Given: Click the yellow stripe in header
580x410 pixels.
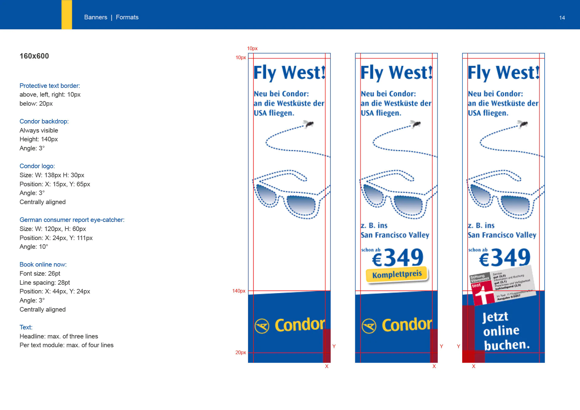Looking at the screenshot, I should 67,14.
